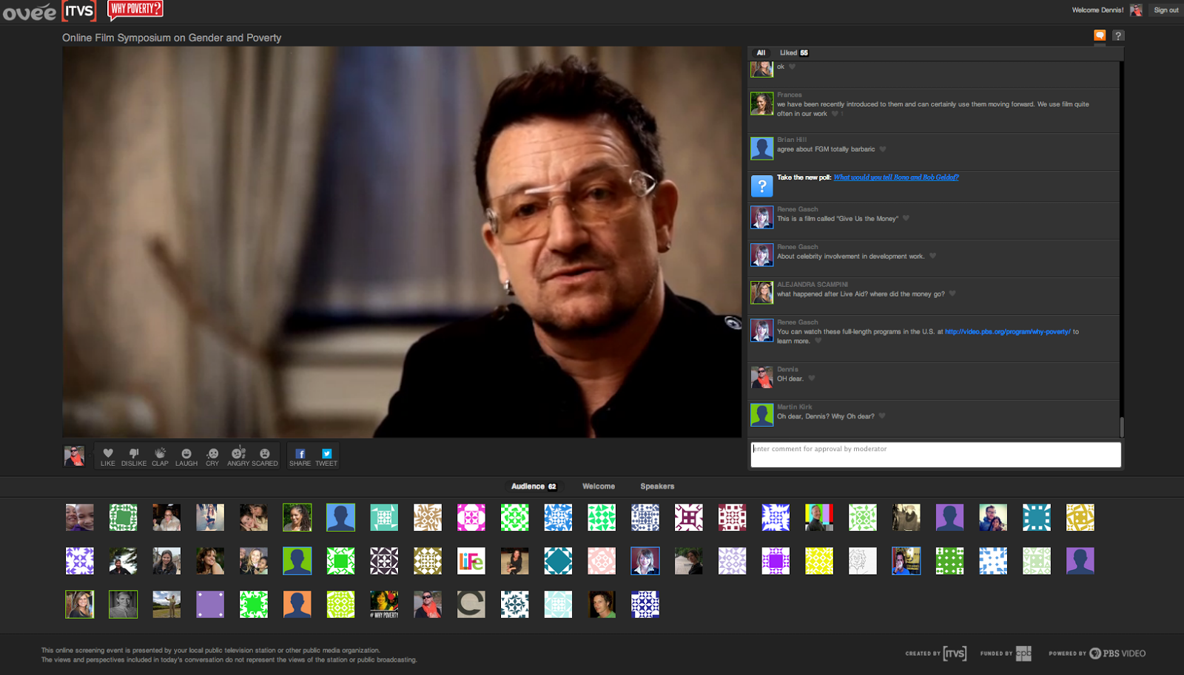The image size is (1184, 675).
Task: Open the Speakers tab
Action: click(x=657, y=486)
